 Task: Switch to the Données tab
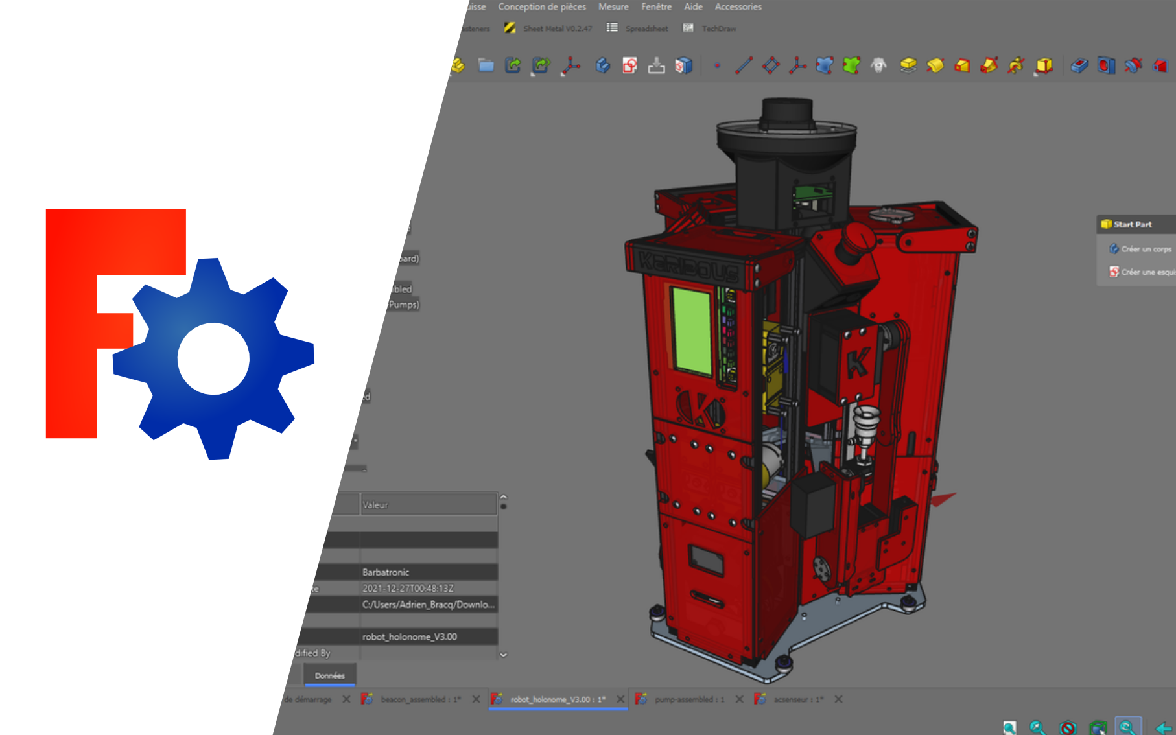click(x=329, y=675)
